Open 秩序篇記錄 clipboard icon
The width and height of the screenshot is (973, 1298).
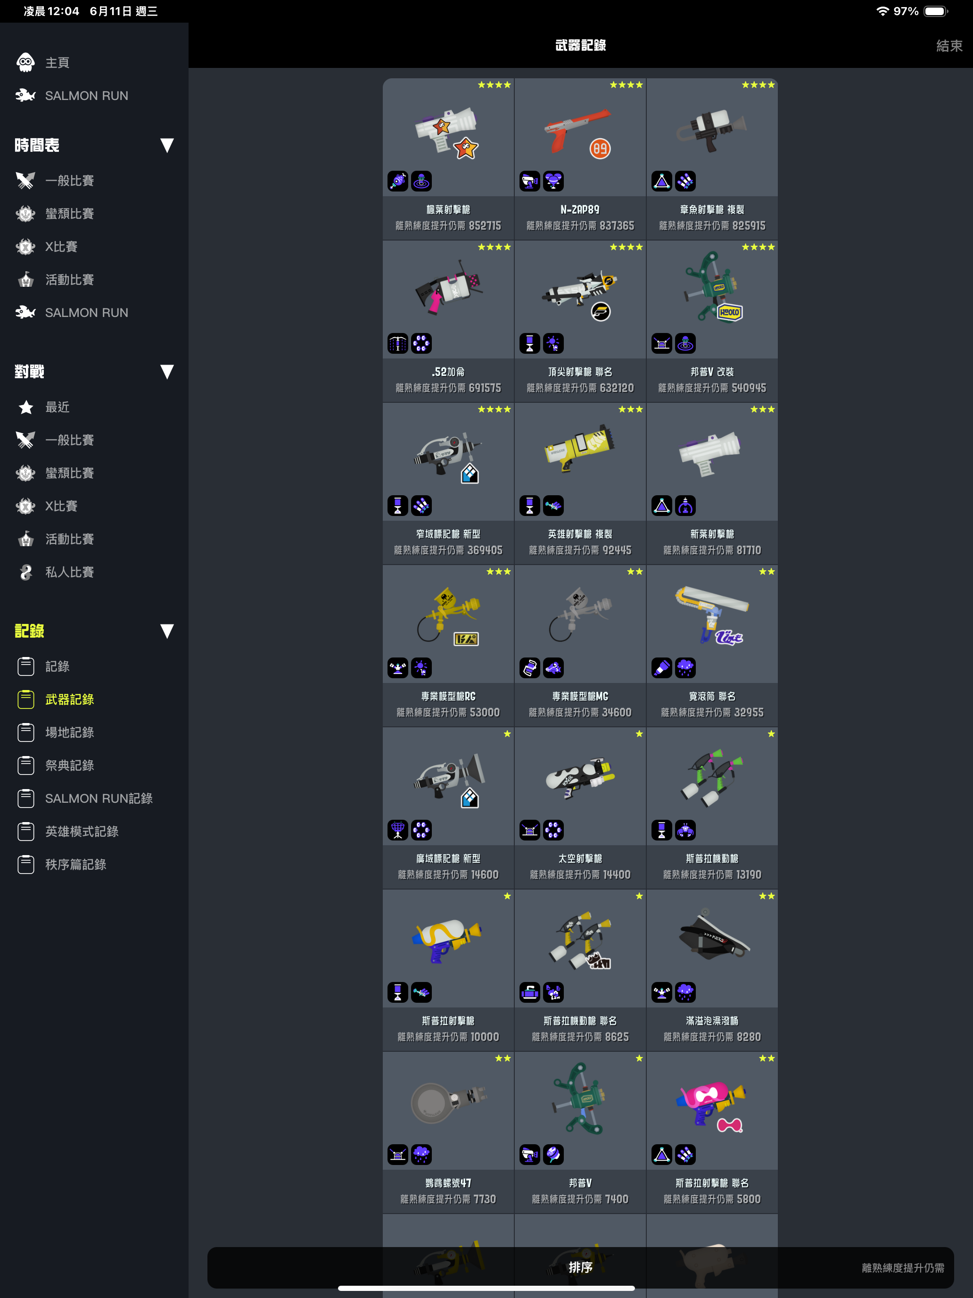coord(26,865)
